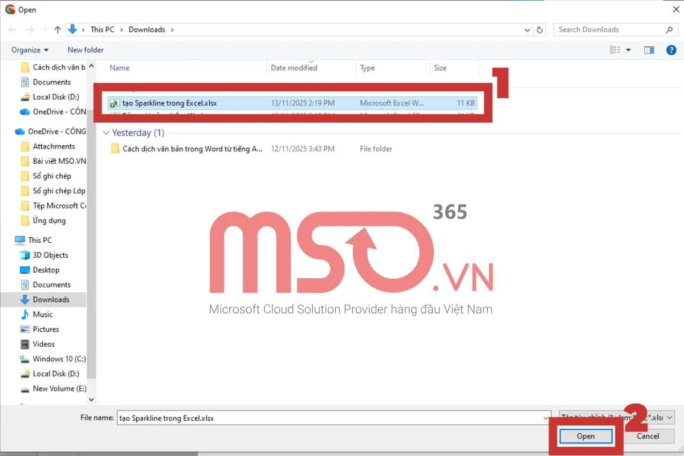The width and height of the screenshot is (684, 456).
Task: Open 3D Objects in the sidebar
Action: [50, 255]
